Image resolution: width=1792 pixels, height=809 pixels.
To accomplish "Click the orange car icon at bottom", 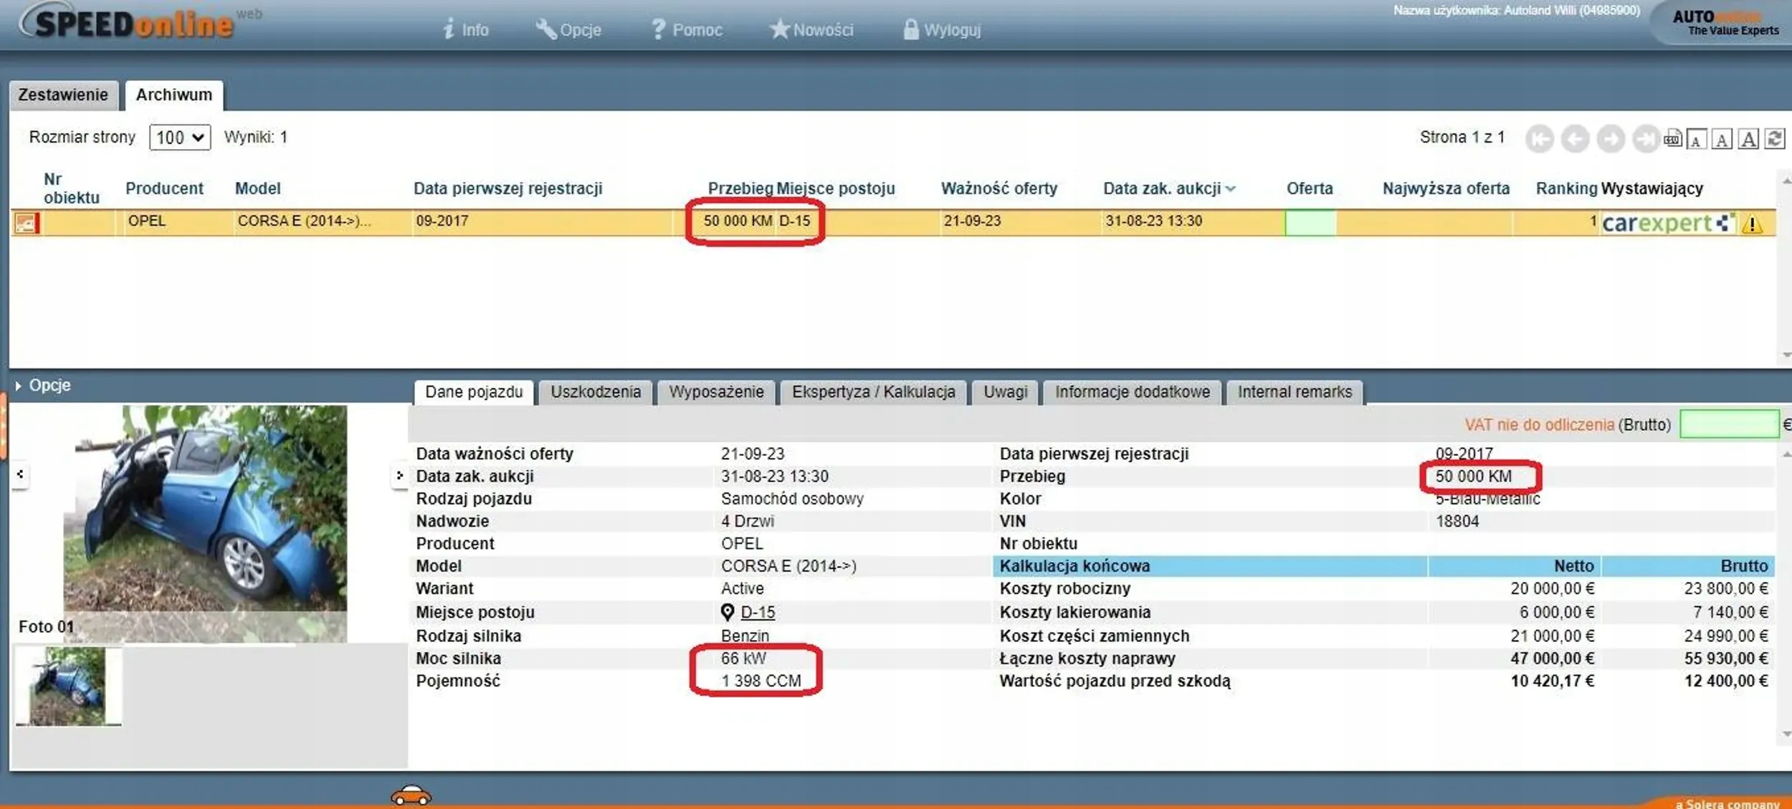I will [411, 795].
